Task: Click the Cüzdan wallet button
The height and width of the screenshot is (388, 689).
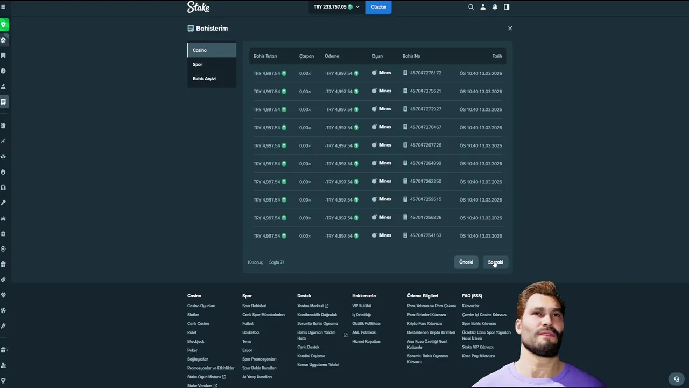Action: point(378,7)
